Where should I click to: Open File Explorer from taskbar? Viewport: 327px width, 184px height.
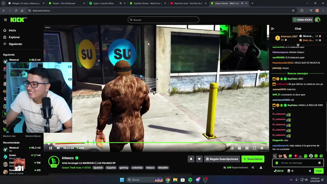175,180
